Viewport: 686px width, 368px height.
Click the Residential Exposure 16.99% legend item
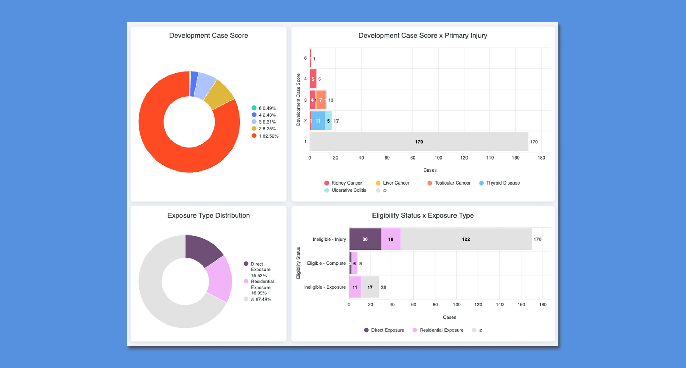click(x=259, y=287)
